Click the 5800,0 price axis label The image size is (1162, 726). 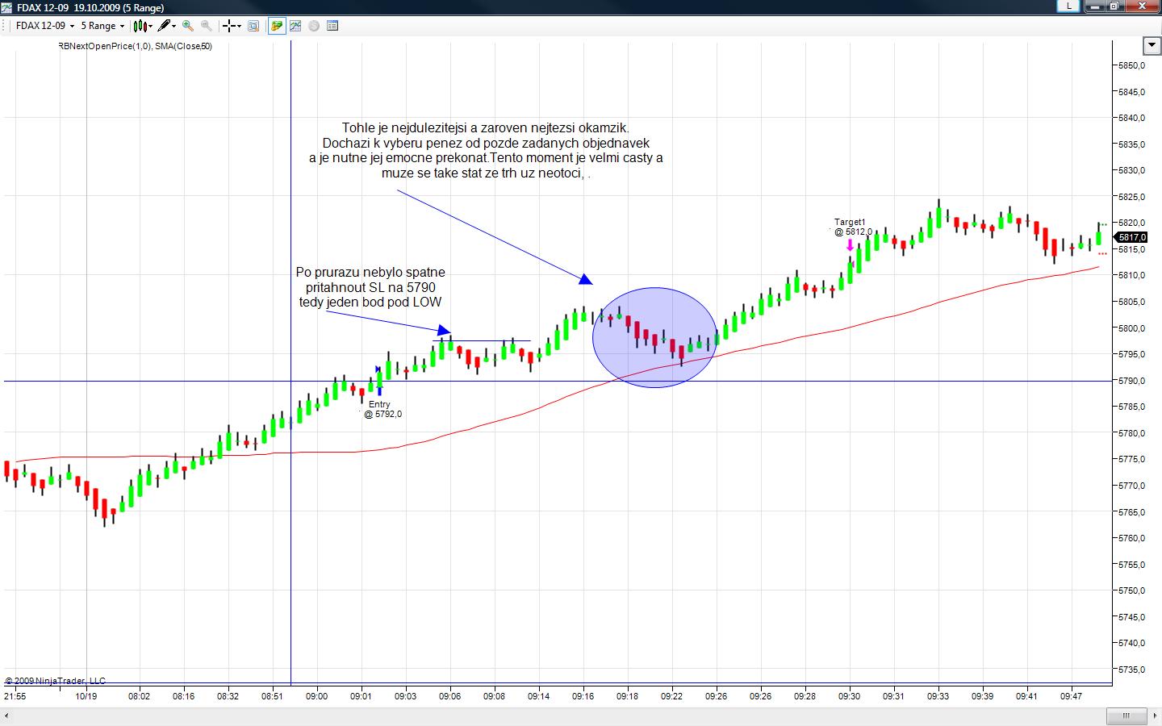[x=1131, y=328]
